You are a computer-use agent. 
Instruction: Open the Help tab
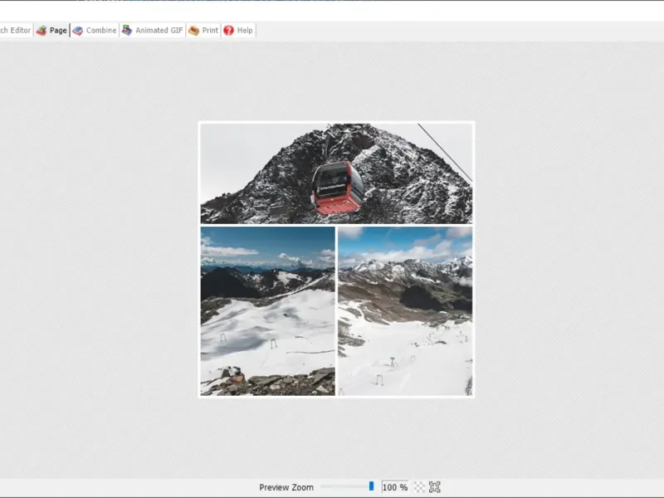[x=238, y=31]
